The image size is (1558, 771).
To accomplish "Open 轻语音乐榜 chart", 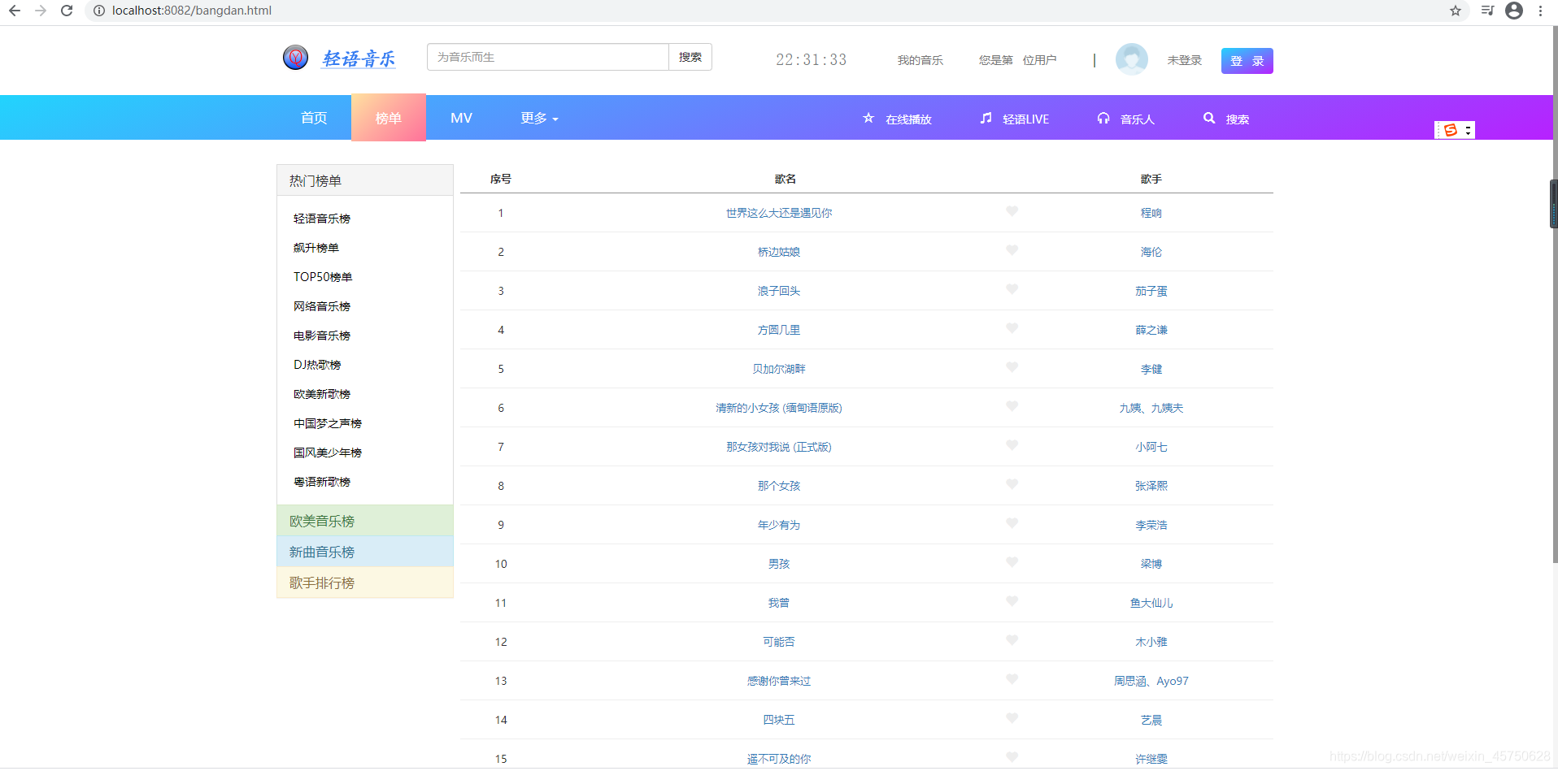I will click(x=322, y=219).
